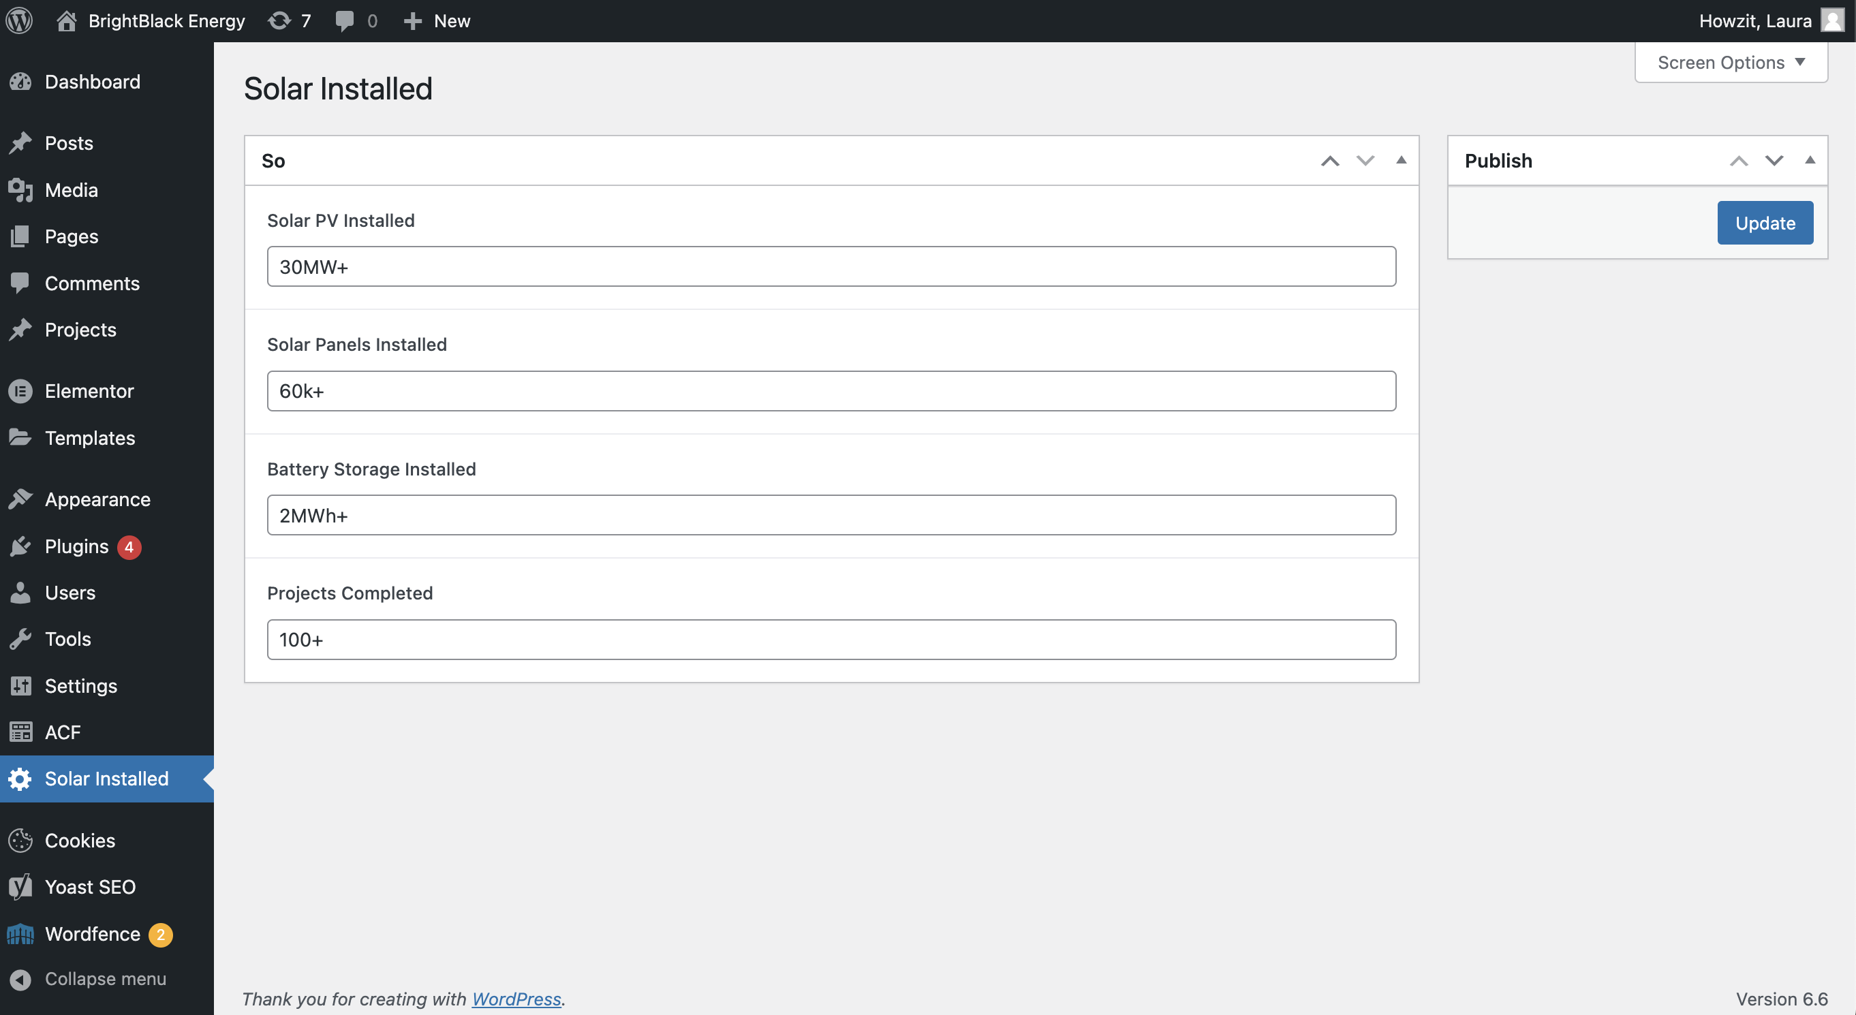Go to the ACF menu item
This screenshot has height=1015, width=1856.
point(63,732)
